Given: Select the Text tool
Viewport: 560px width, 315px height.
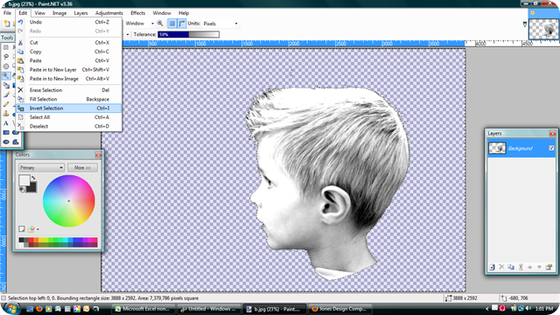Looking at the screenshot, I should click(x=6, y=123).
